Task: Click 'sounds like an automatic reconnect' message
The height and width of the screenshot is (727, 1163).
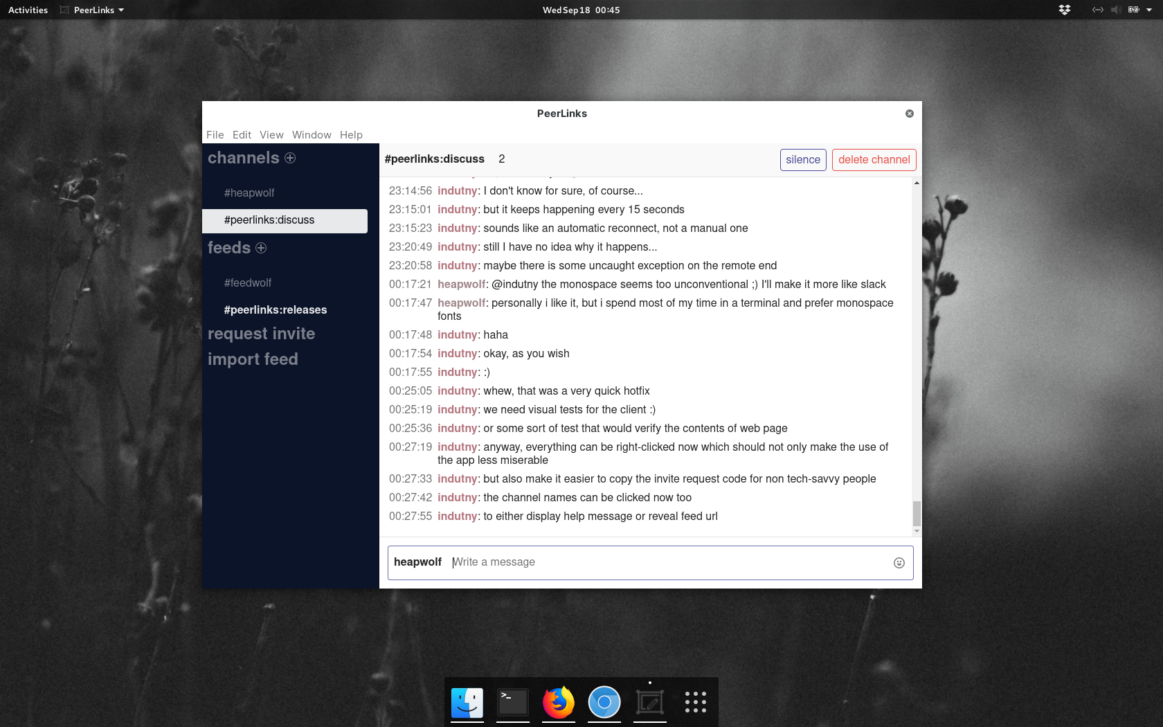Action: coord(615,228)
